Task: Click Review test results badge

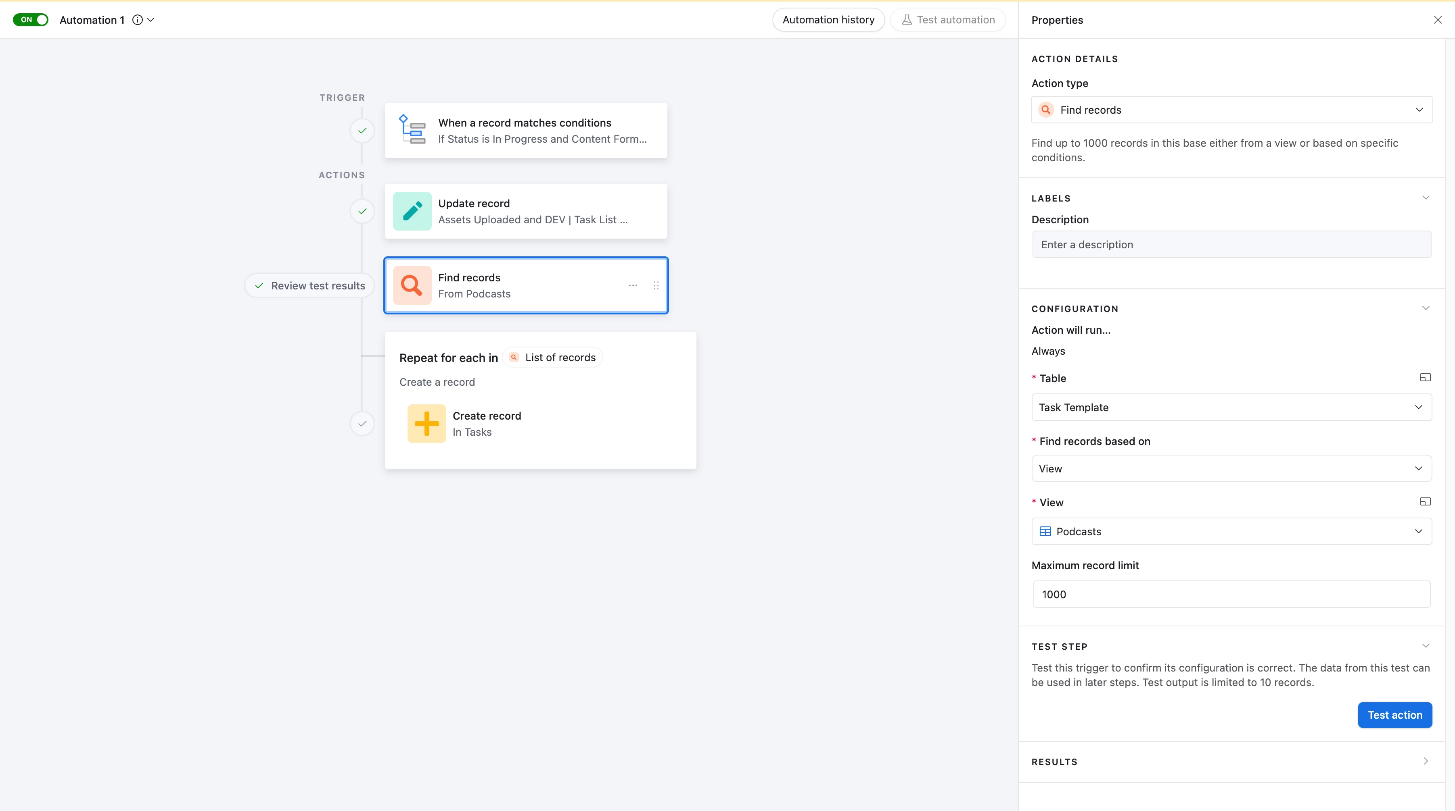Action: 309,285
